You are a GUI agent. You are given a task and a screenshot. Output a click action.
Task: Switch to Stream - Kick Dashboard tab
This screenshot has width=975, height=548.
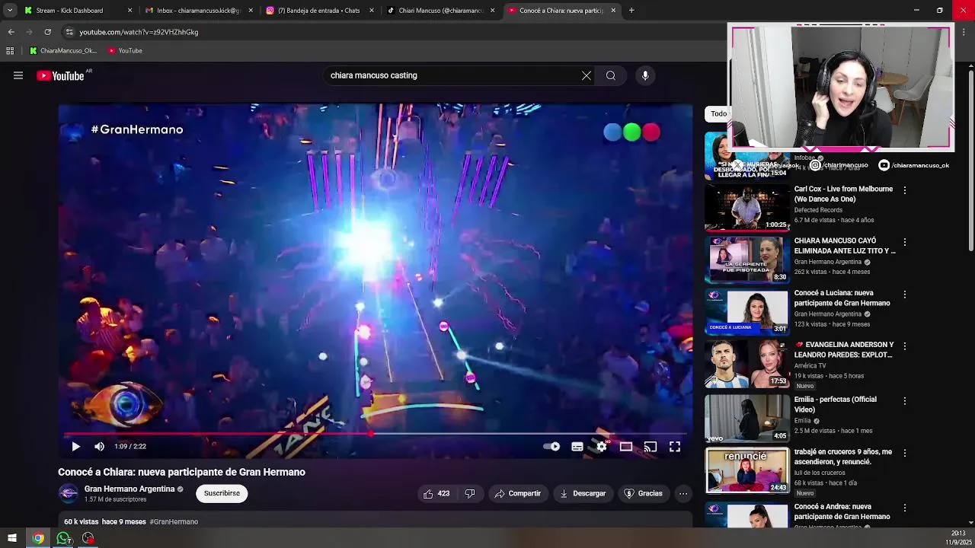click(x=78, y=11)
